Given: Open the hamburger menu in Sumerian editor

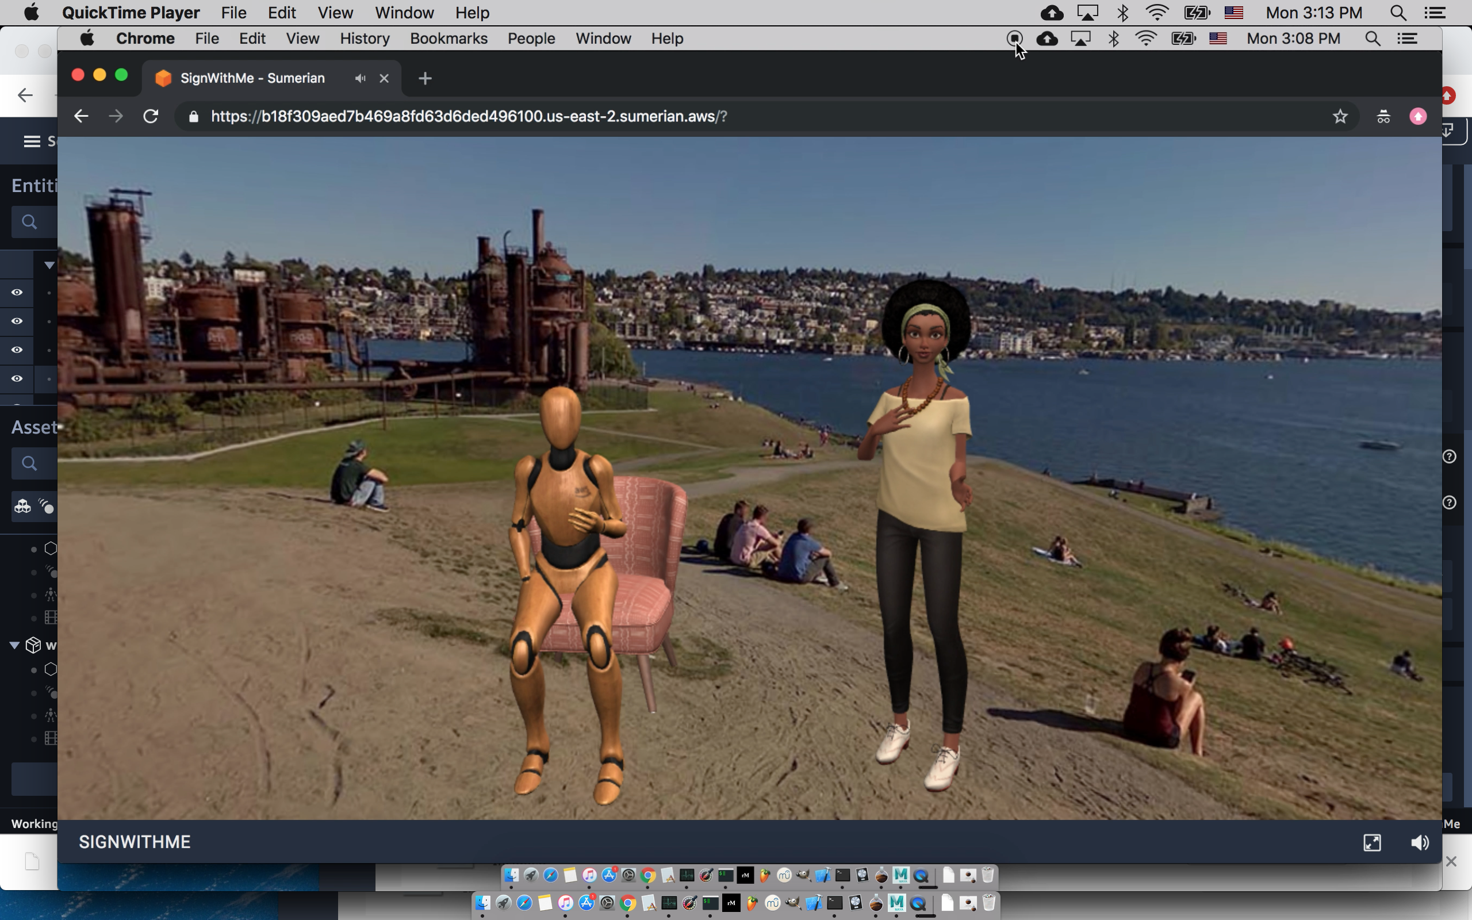Looking at the screenshot, I should tap(32, 141).
